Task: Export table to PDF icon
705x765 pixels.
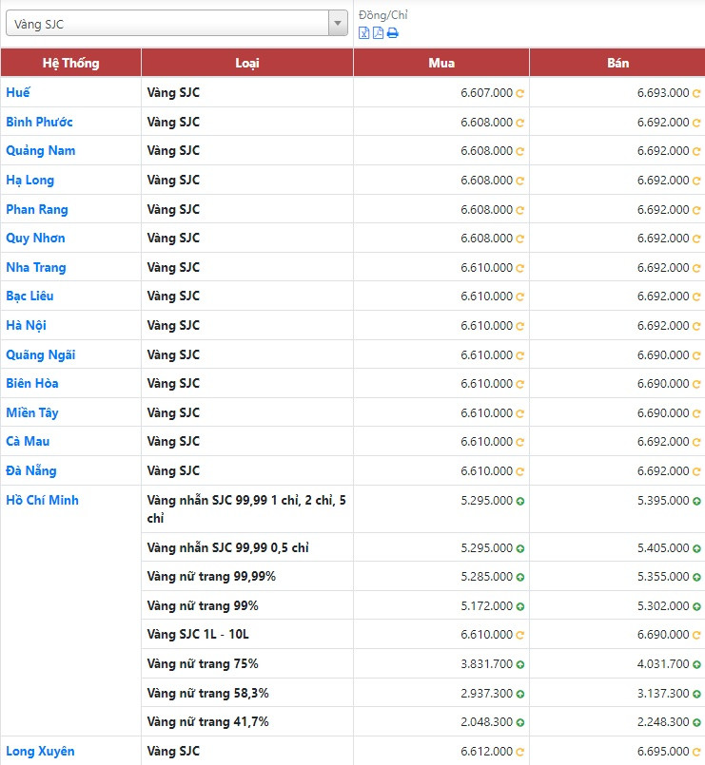Action: [378, 33]
